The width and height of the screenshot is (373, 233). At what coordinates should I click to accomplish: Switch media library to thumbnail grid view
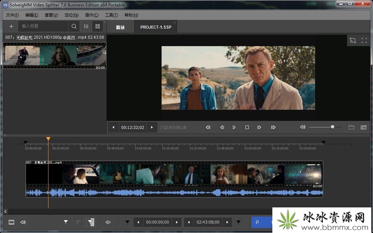98,26
